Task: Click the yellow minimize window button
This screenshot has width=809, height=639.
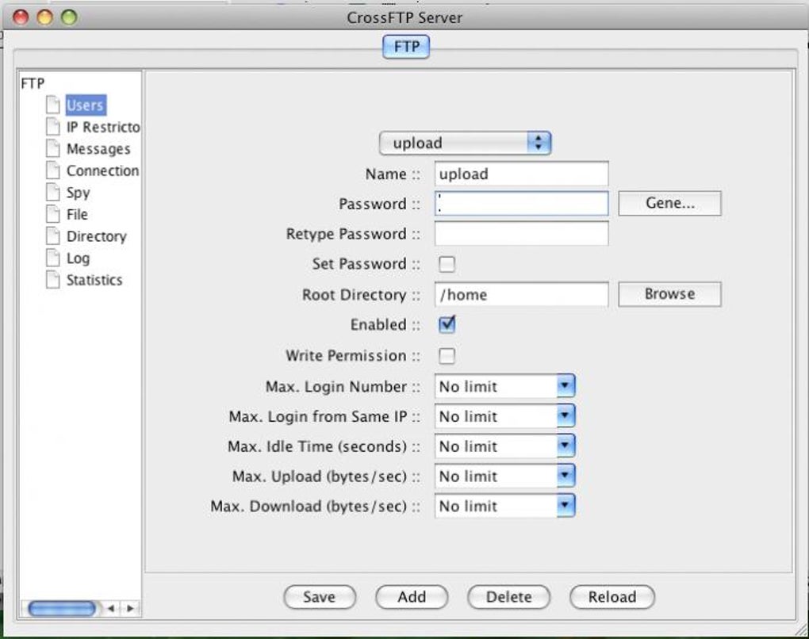Action: coord(45,17)
